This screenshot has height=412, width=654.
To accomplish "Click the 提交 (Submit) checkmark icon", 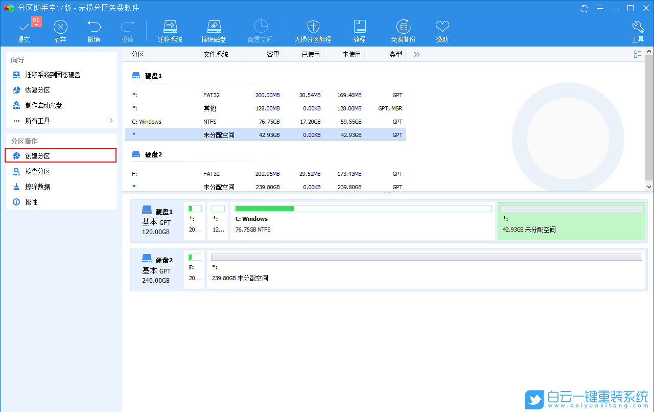I will pyautogui.click(x=24, y=27).
